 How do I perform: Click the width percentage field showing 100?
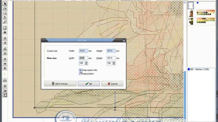coord(82,63)
